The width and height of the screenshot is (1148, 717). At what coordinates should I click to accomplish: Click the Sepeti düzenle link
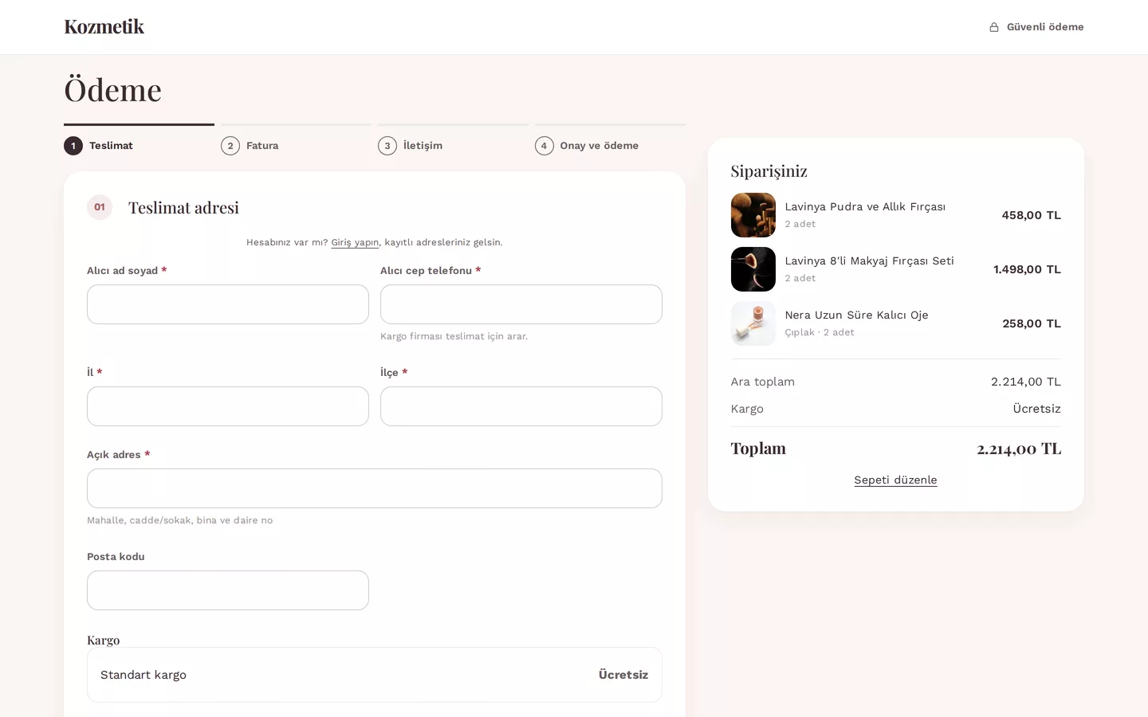[895, 480]
